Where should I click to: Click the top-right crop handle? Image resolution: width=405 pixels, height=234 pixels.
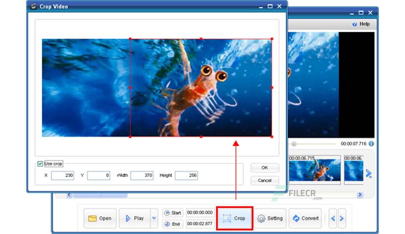point(272,39)
